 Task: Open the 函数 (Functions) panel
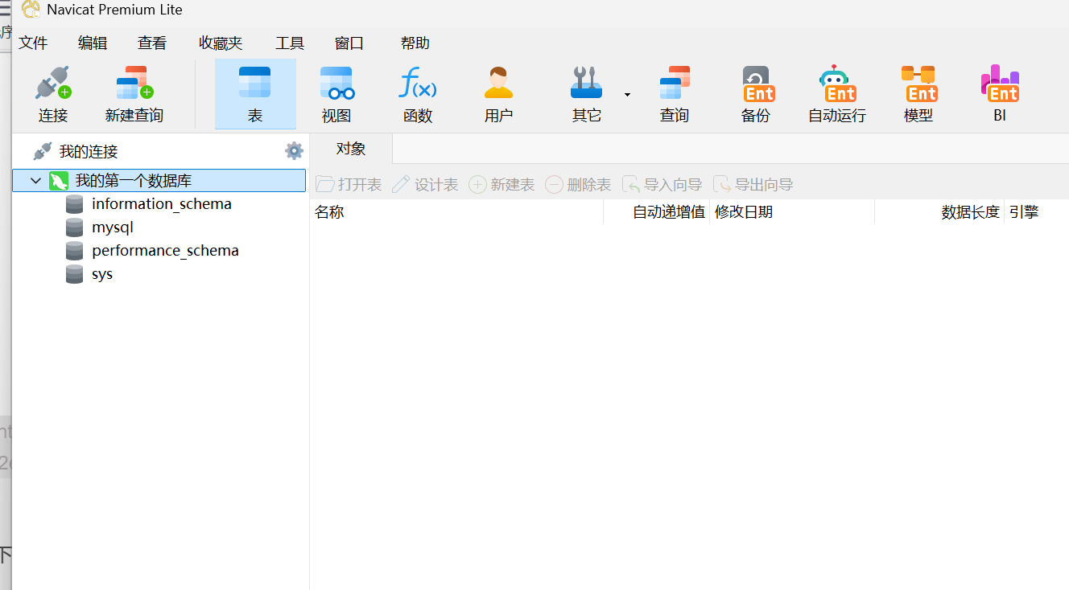coord(417,92)
